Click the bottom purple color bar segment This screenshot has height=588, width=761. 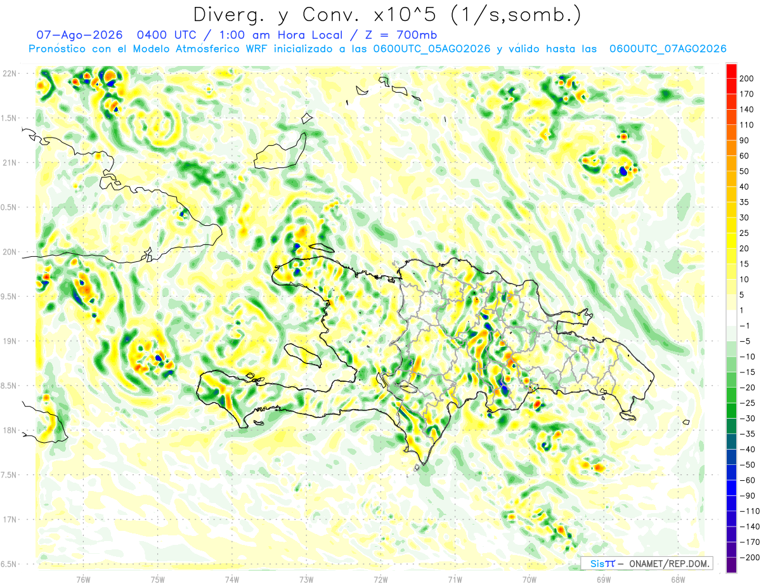731,565
